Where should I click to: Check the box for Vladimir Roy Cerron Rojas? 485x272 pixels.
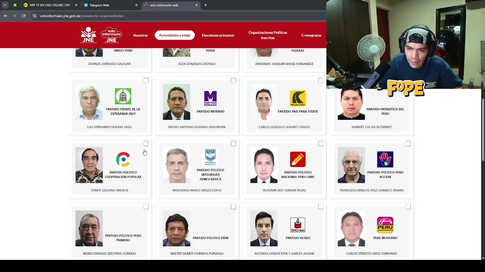321,144
